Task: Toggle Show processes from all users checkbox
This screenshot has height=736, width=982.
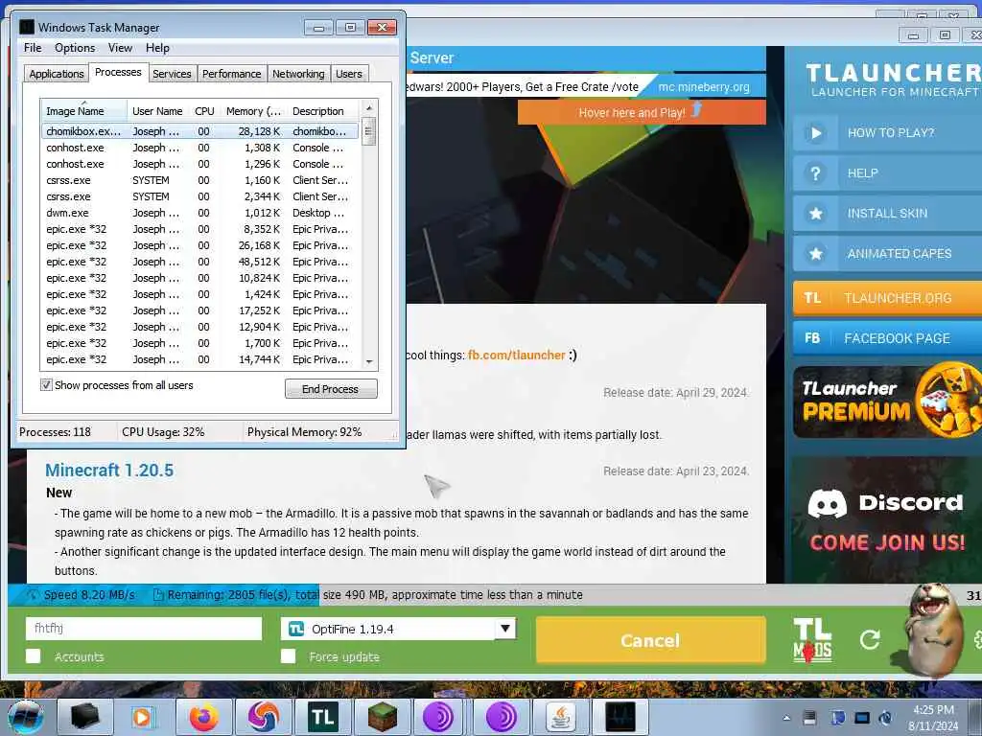Action: [x=46, y=385]
